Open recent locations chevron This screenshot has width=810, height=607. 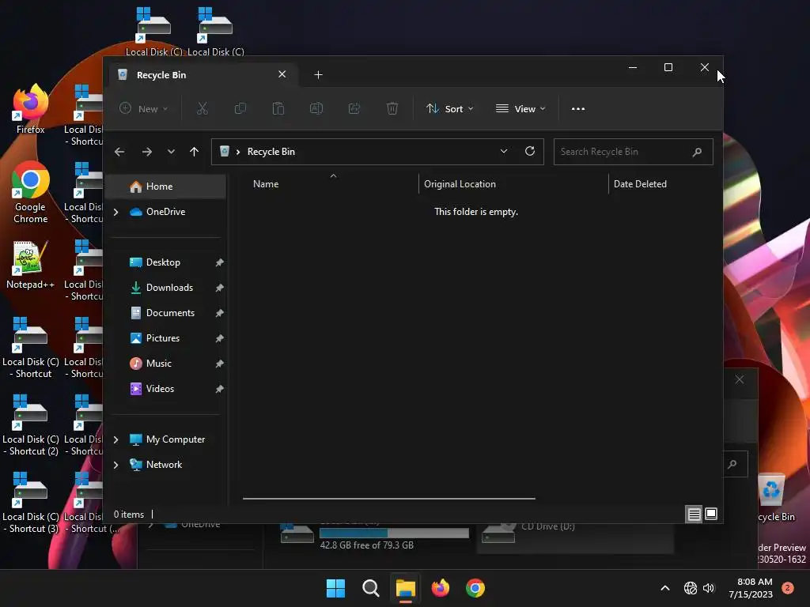point(171,152)
